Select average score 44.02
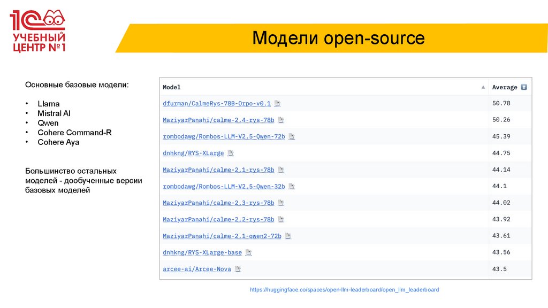This screenshot has width=548, height=308. click(501, 203)
